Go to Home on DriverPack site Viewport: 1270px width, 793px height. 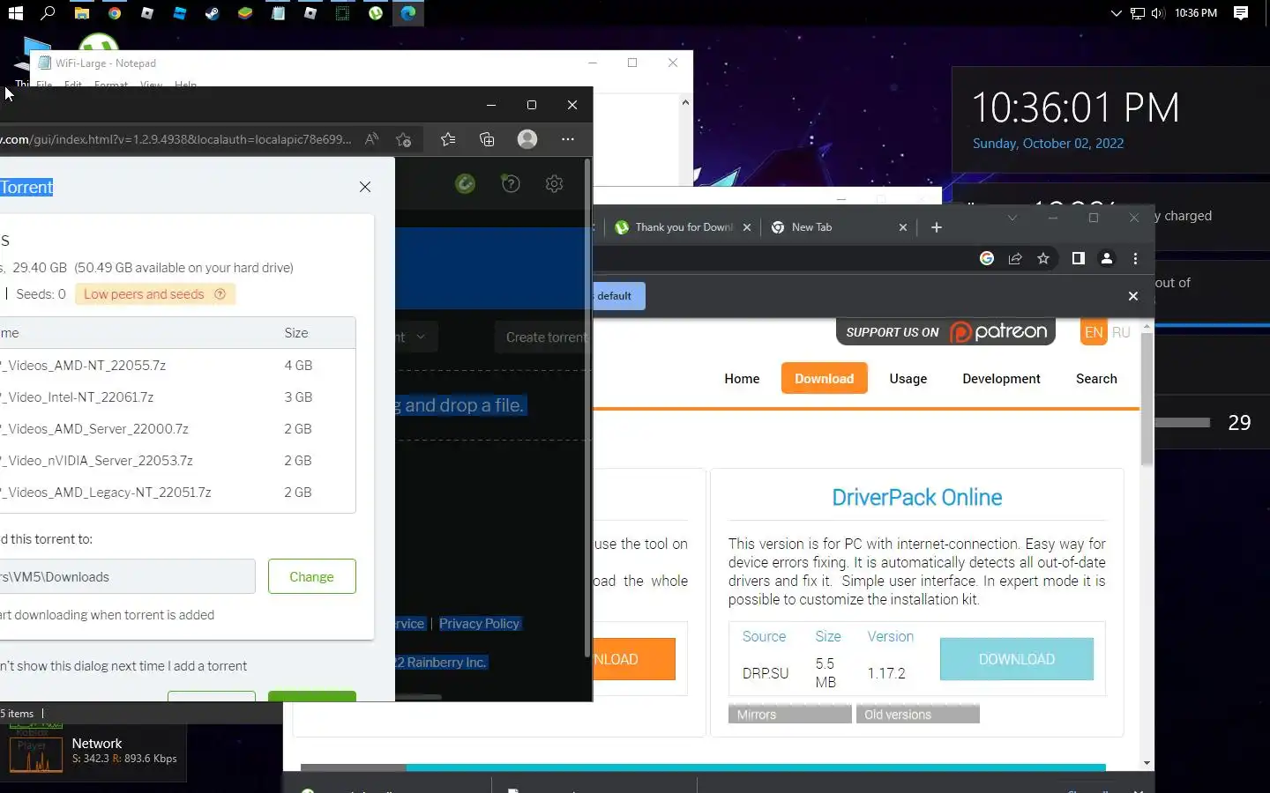[742, 378]
